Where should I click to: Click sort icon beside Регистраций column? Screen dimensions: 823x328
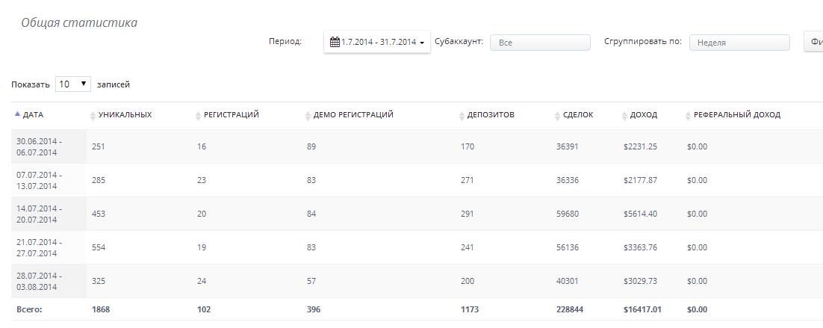click(x=198, y=116)
